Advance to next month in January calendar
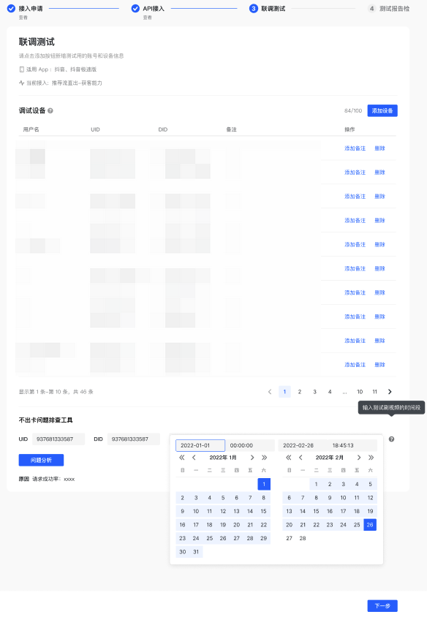 (x=252, y=458)
